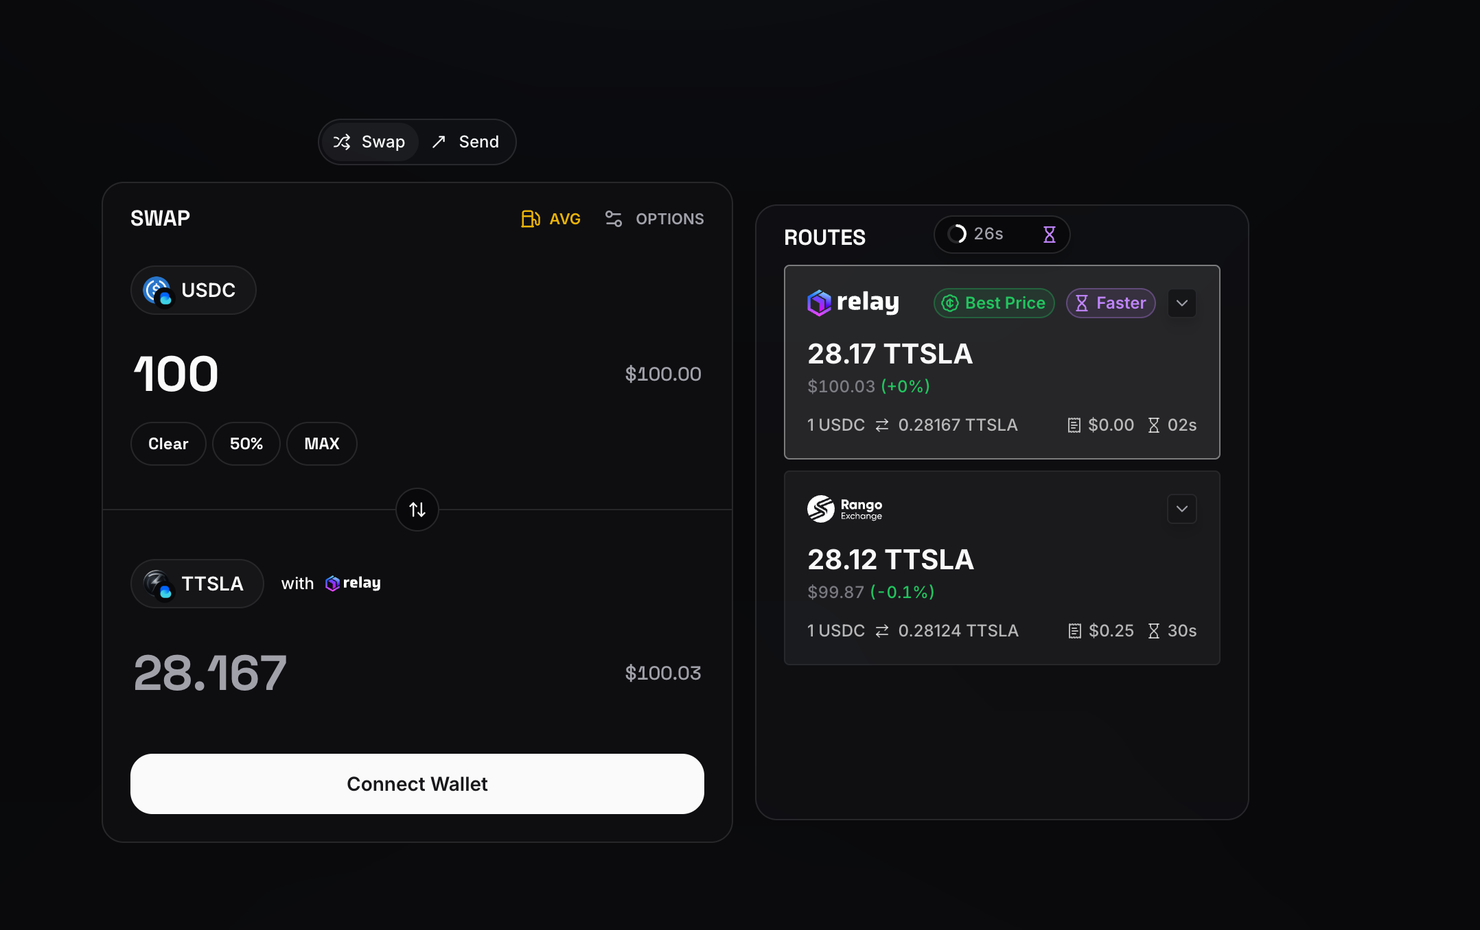Image resolution: width=1480 pixels, height=930 pixels.
Task: Click the Faster route badge
Action: (x=1111, y=303)
